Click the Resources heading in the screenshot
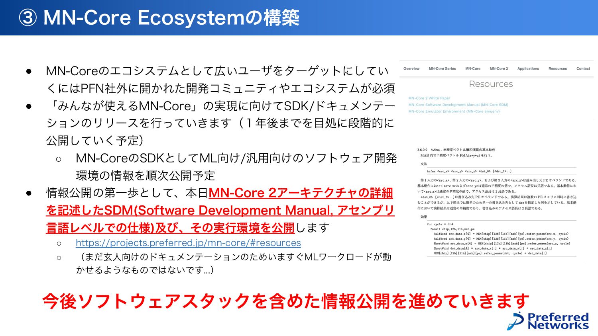The image size is (598, 336). pos(491,84)
